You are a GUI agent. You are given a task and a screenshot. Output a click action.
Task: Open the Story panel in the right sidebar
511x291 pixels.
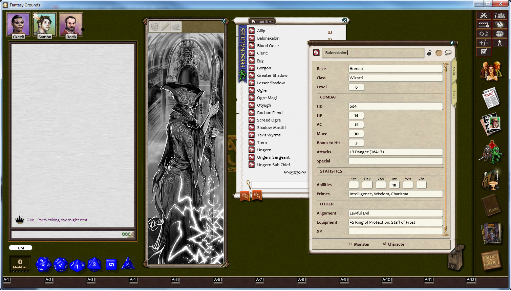[x=491, y=97]
